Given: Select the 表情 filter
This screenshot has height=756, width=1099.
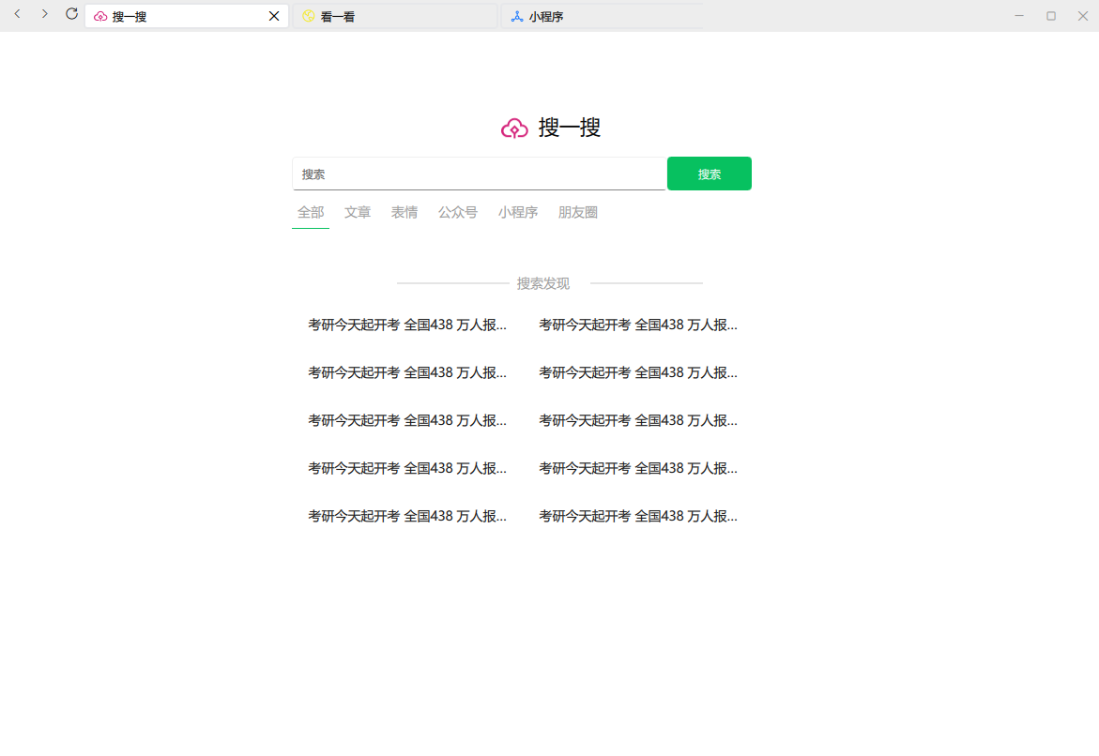Looking at the screenshot, I should point(404,212).
